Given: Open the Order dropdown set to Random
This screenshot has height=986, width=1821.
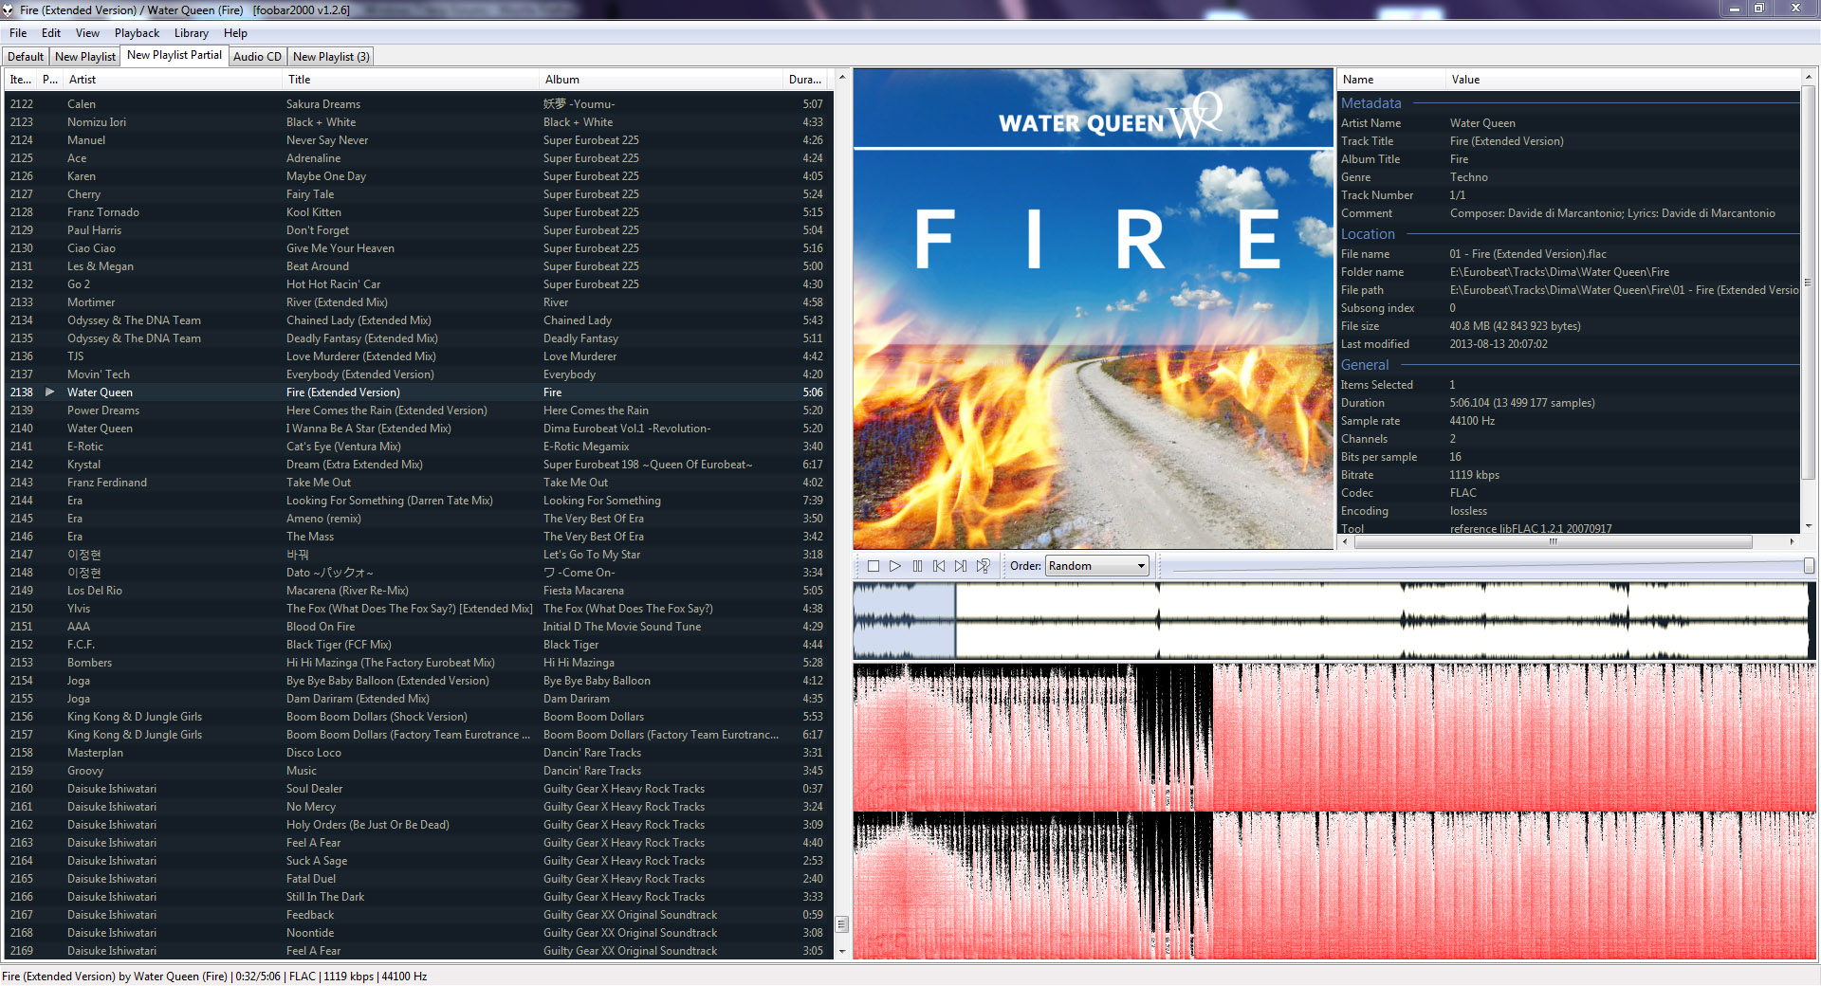Looking at the screenshot, I should point(1097,566).
